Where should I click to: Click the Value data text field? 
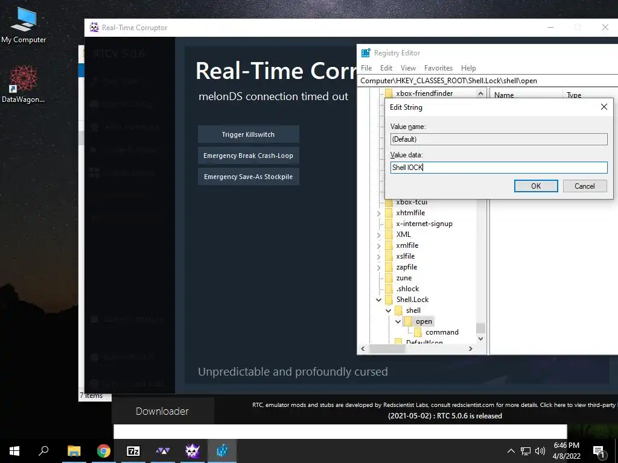pos(499,168)
